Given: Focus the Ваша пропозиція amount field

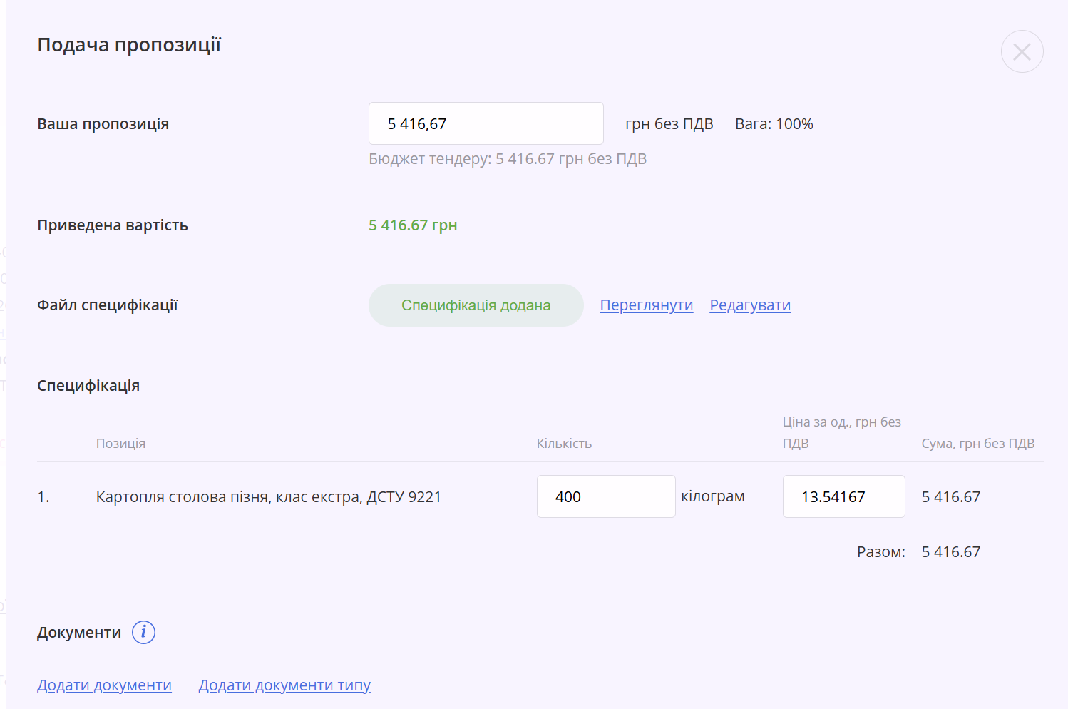Looking at the screenshot, I should point(486,123).
